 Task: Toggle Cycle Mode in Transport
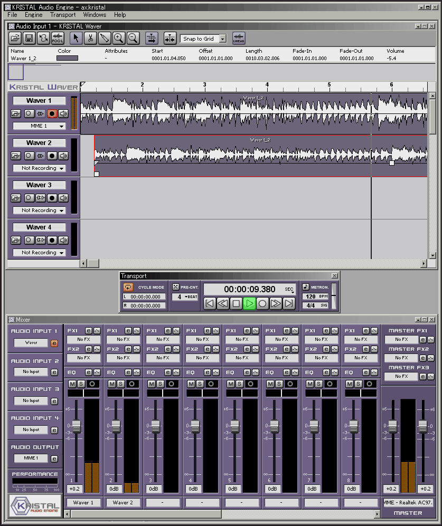128,288
